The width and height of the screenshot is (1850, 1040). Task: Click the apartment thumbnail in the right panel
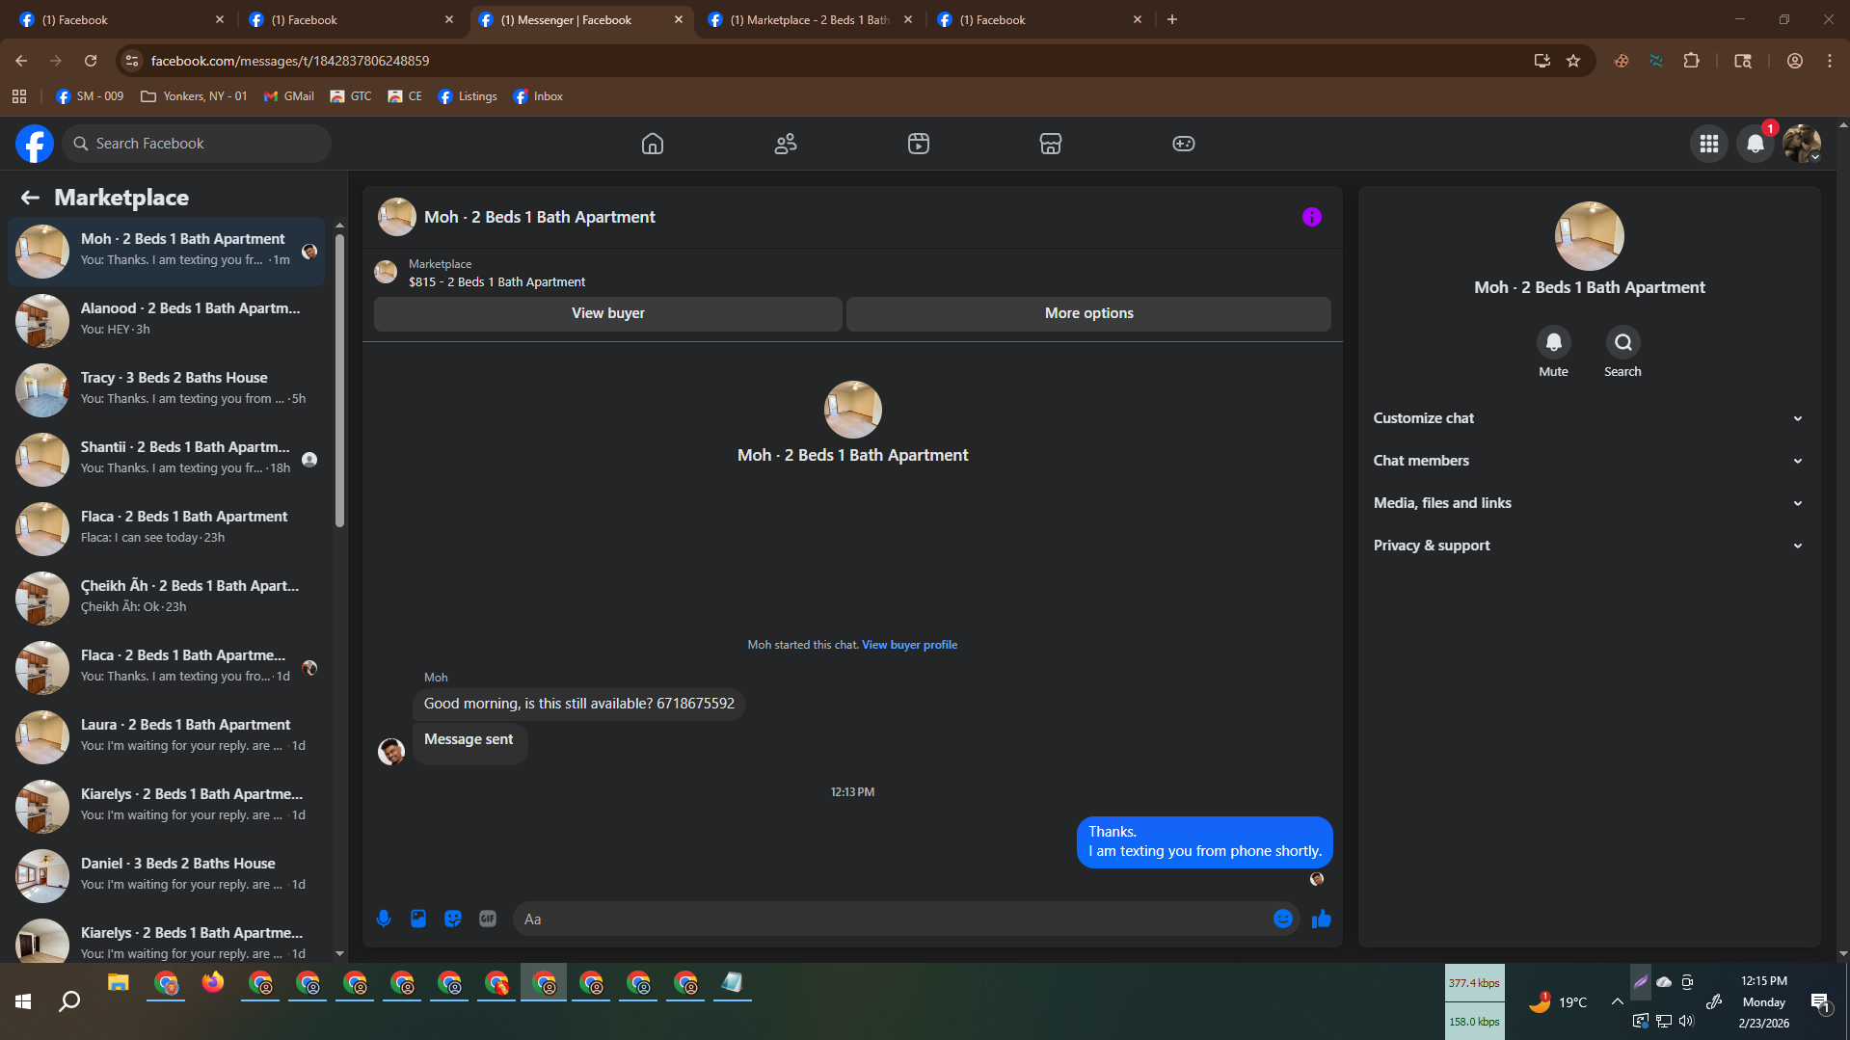(x=1589, y=236)
